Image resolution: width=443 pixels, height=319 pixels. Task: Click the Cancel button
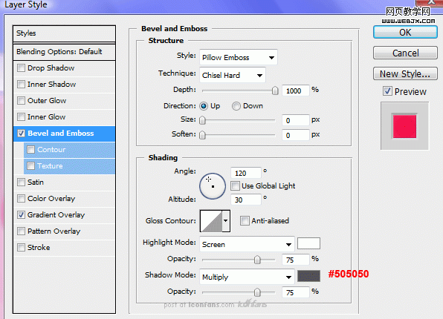click(405, 53)
